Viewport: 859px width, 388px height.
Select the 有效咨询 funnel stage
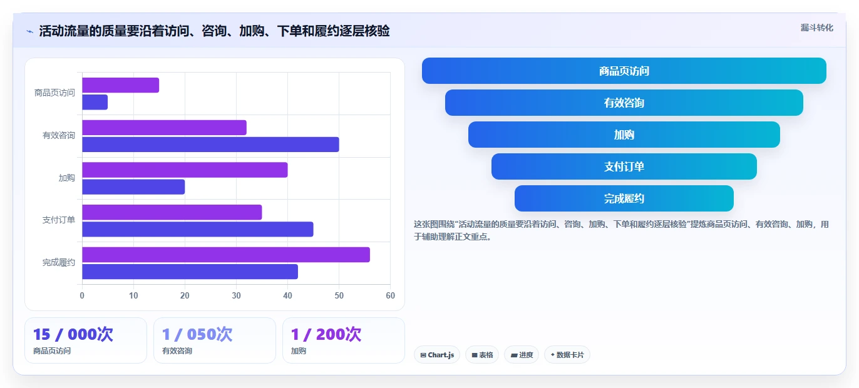tap(624, 103)
